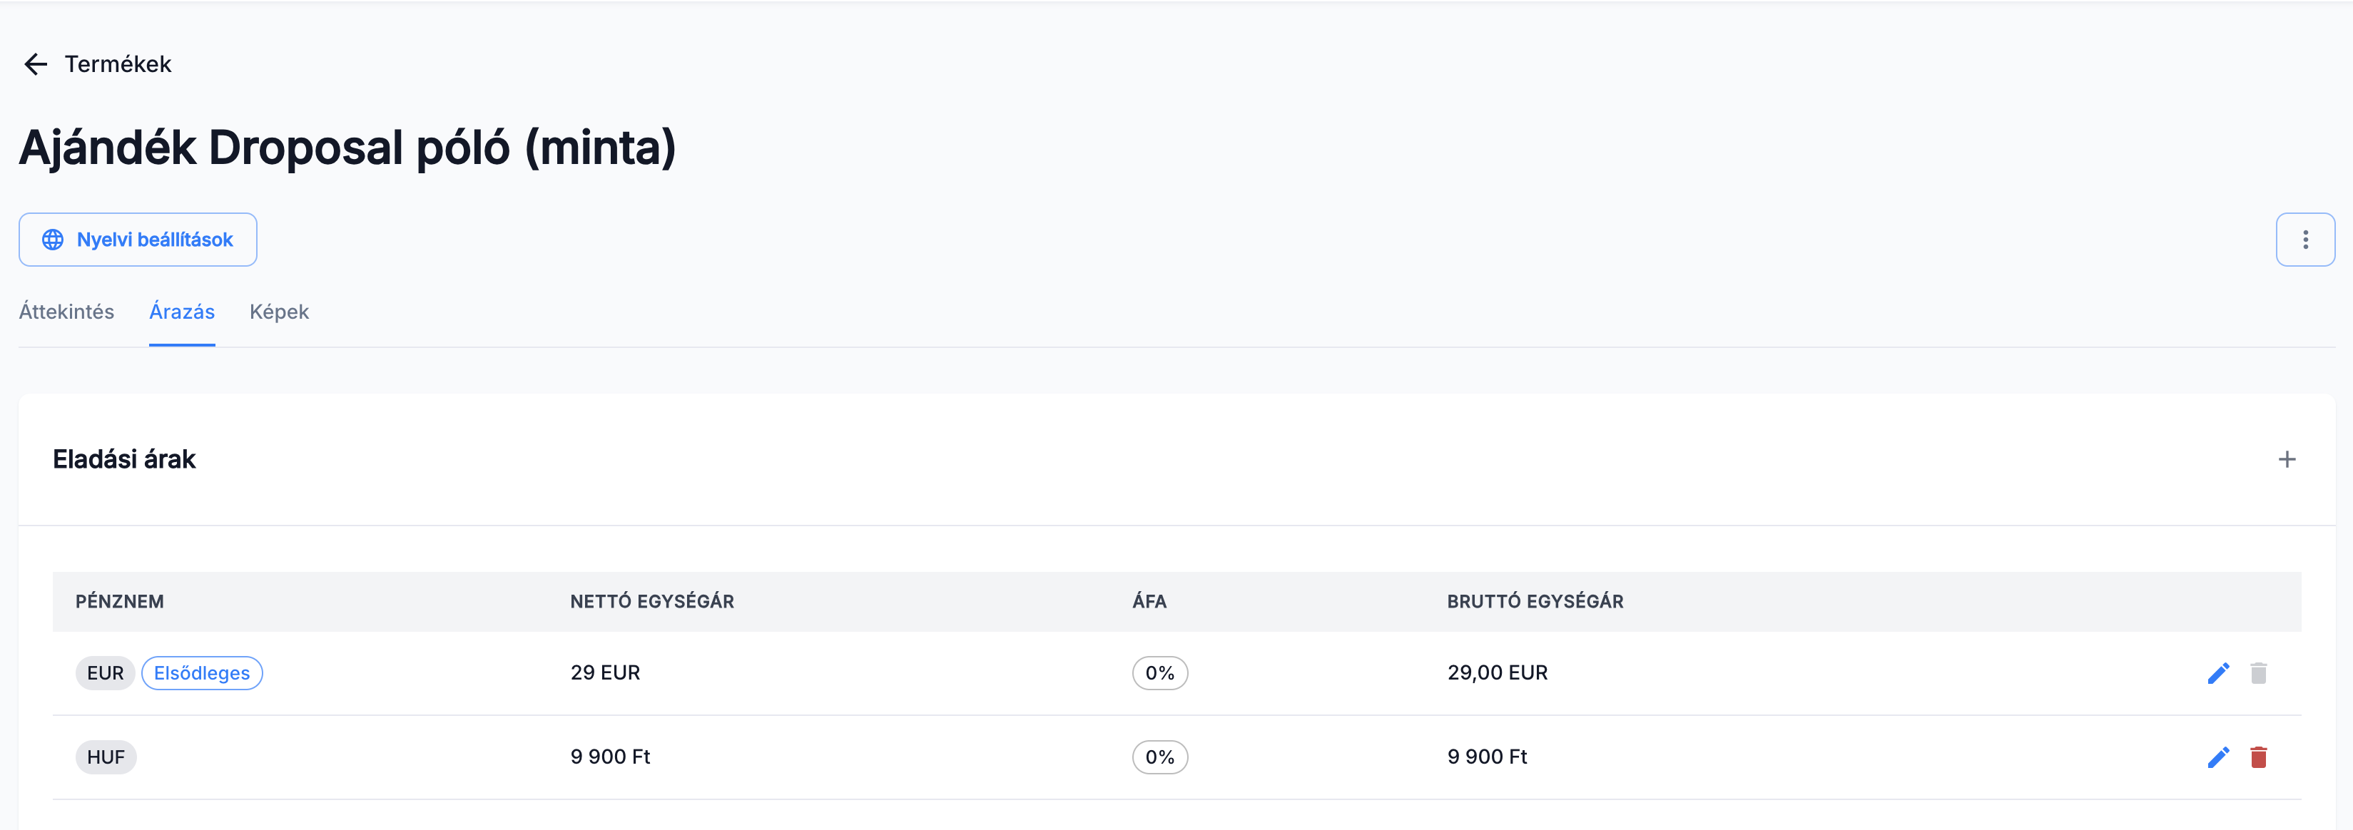Screen dimensions: 2353x830
Task: Select the Árazás tab
Action: coord(182,312)
